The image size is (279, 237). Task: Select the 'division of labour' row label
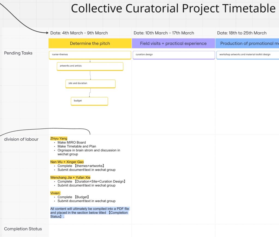(x=21, y=139)
